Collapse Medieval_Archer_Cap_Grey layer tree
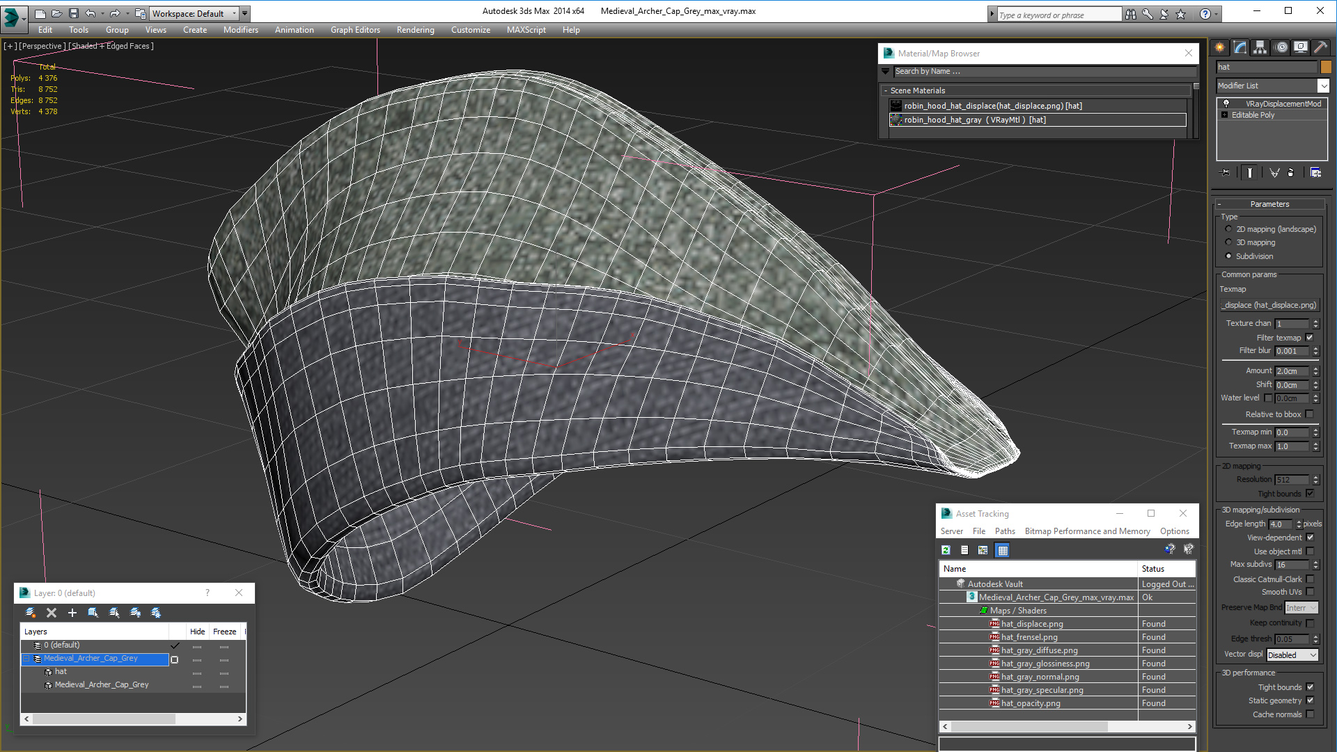The height and width of the screenshot is (752, 1337). click(x=27, y=659)
